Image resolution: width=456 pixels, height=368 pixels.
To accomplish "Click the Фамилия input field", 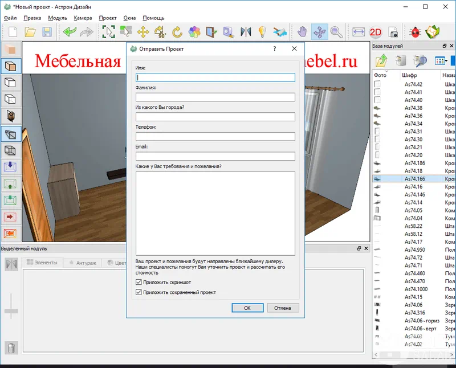I will pos(215,97).
